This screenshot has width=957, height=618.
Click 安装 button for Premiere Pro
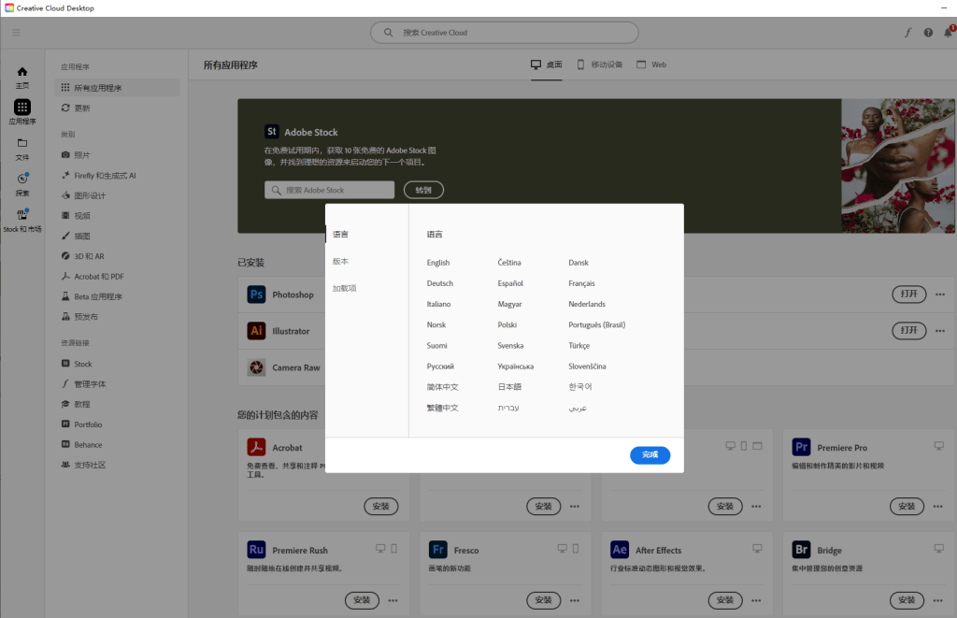906,507
